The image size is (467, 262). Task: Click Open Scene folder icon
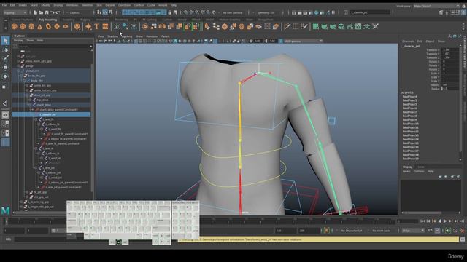pos(41,12)
